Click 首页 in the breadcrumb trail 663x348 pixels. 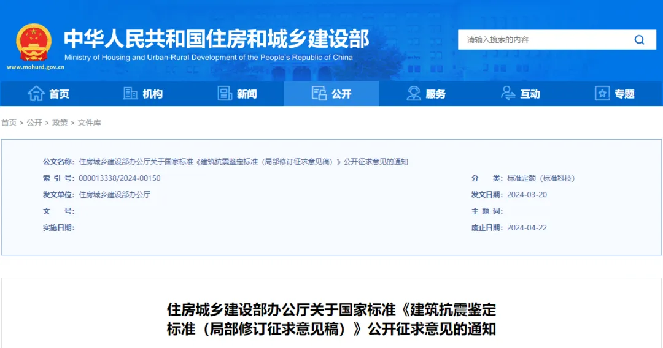click(x=9, y=123)
